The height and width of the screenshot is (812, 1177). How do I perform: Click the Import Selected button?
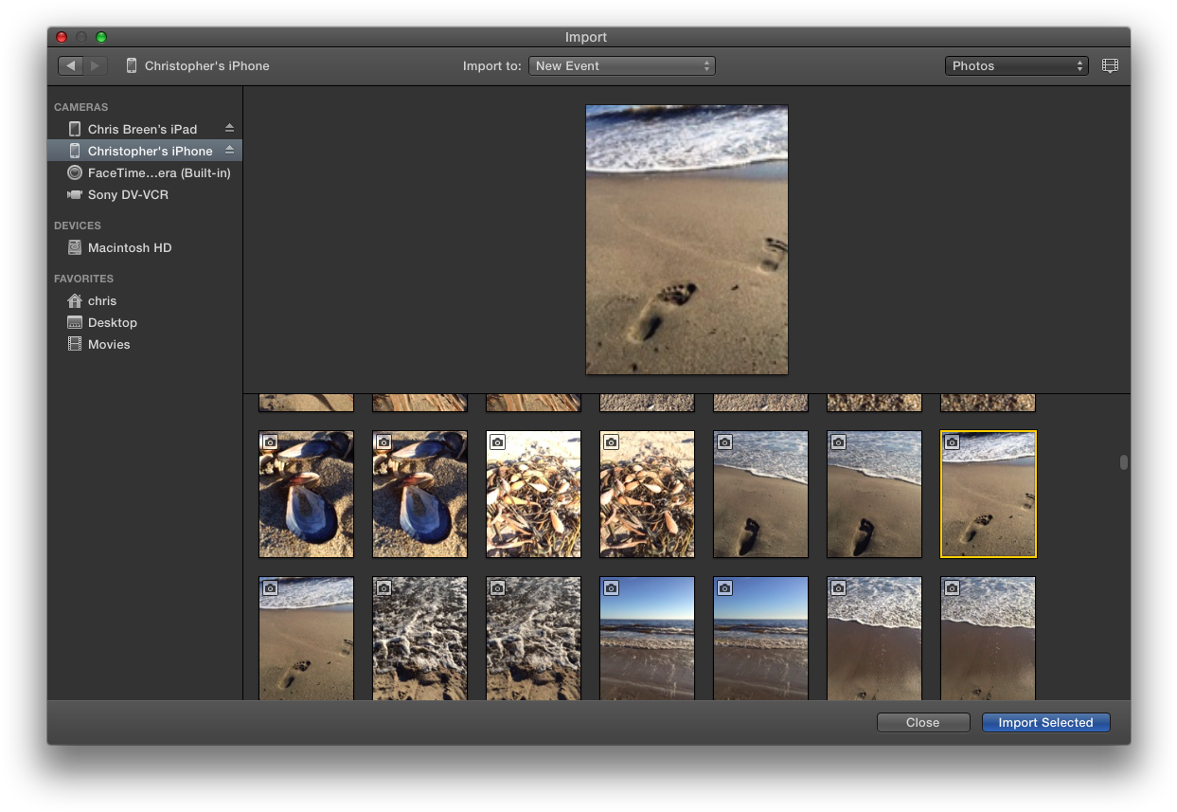point(1045,722)
